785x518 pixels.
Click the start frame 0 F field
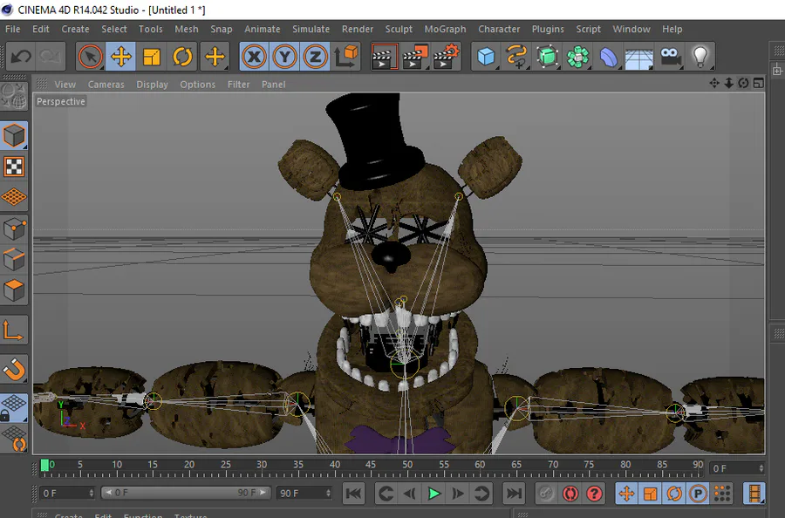click(x=67, y=493)
